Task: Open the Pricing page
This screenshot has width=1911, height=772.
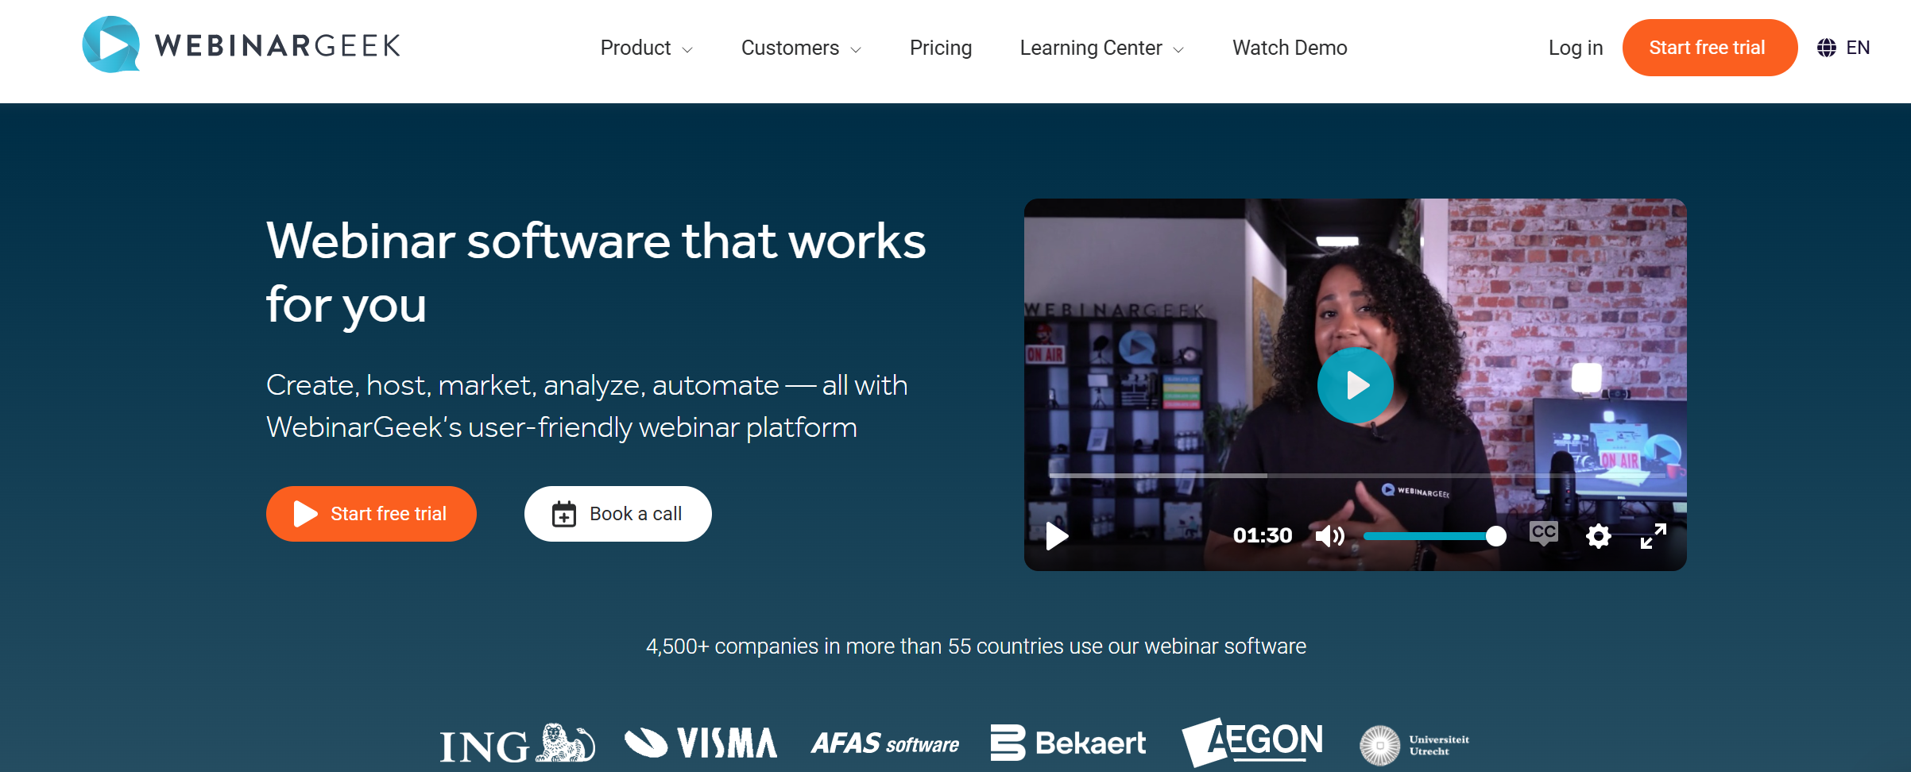Action: [x=941, y=48]
